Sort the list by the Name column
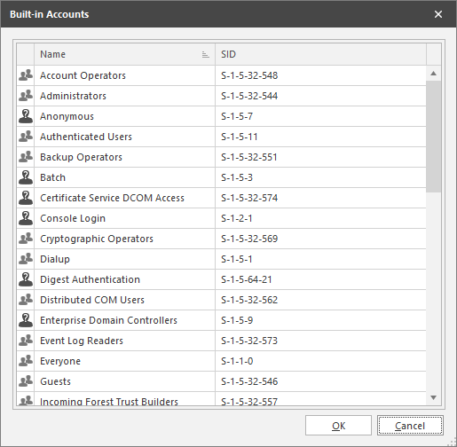The image size is (457, 447). (124, 54)
